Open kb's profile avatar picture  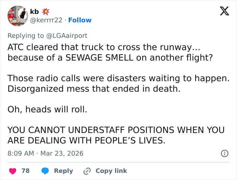(x=17, y=16)
